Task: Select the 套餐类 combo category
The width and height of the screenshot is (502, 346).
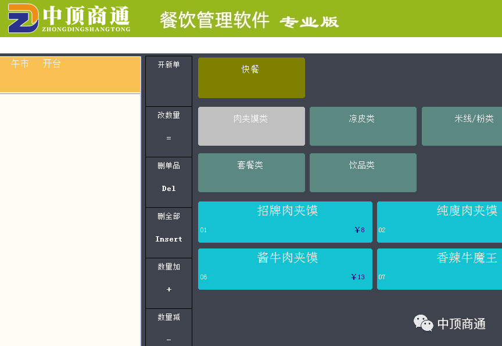Action: pyautogui.click(x=251, y=172)
